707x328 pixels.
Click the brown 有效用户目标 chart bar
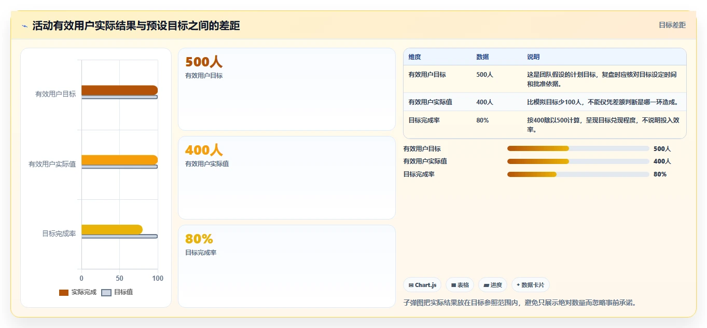119,90
